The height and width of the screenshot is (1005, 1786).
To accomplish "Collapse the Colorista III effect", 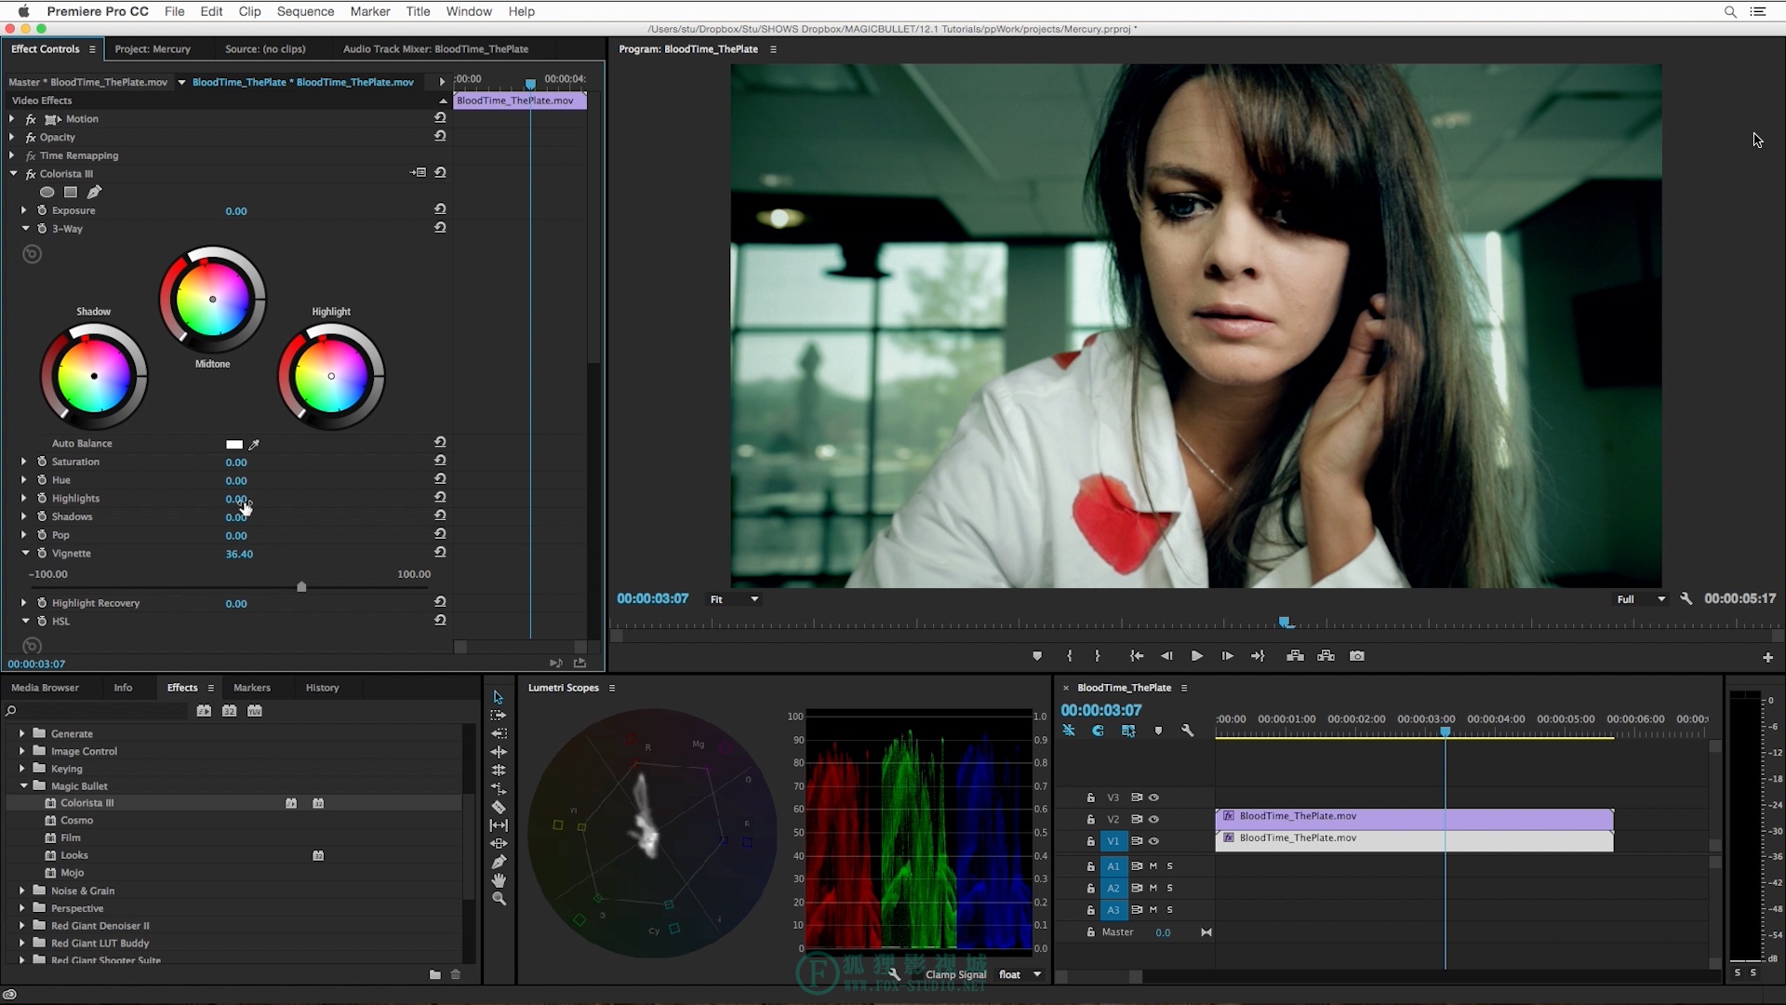I will click(x=14, y=174).
